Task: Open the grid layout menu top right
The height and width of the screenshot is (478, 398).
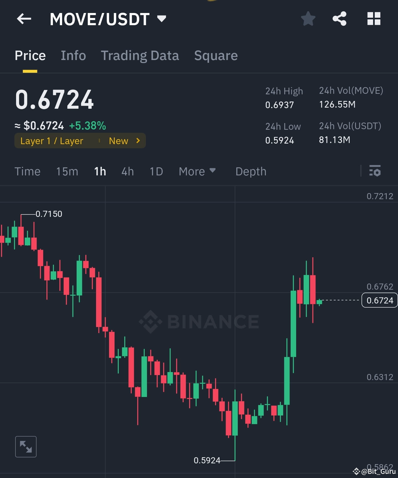Action: [374, 19]
